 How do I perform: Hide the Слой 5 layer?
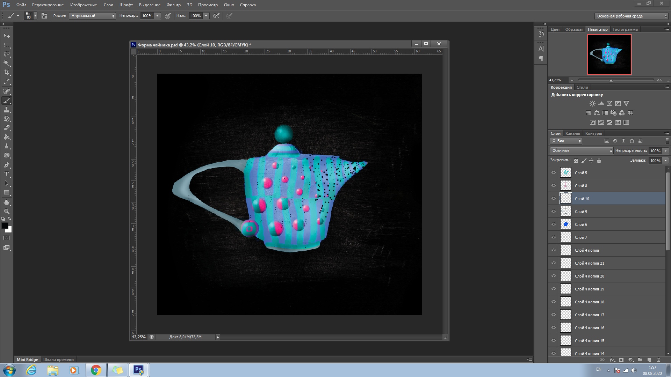click(554, 173)
